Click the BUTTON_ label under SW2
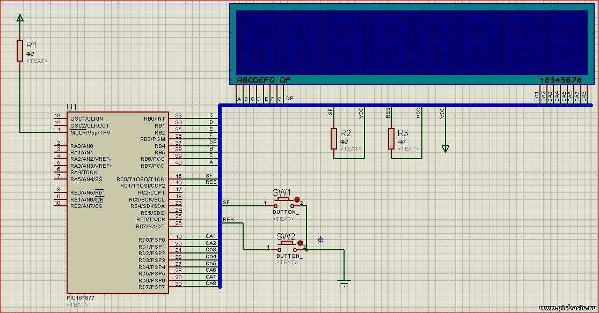The image size is (599, 313). pyautogui.click(x=289, y=256)
